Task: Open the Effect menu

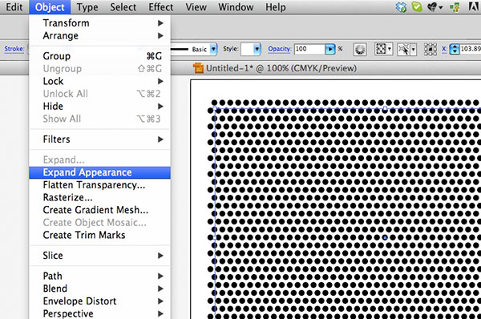Action: tap(161, 7)
